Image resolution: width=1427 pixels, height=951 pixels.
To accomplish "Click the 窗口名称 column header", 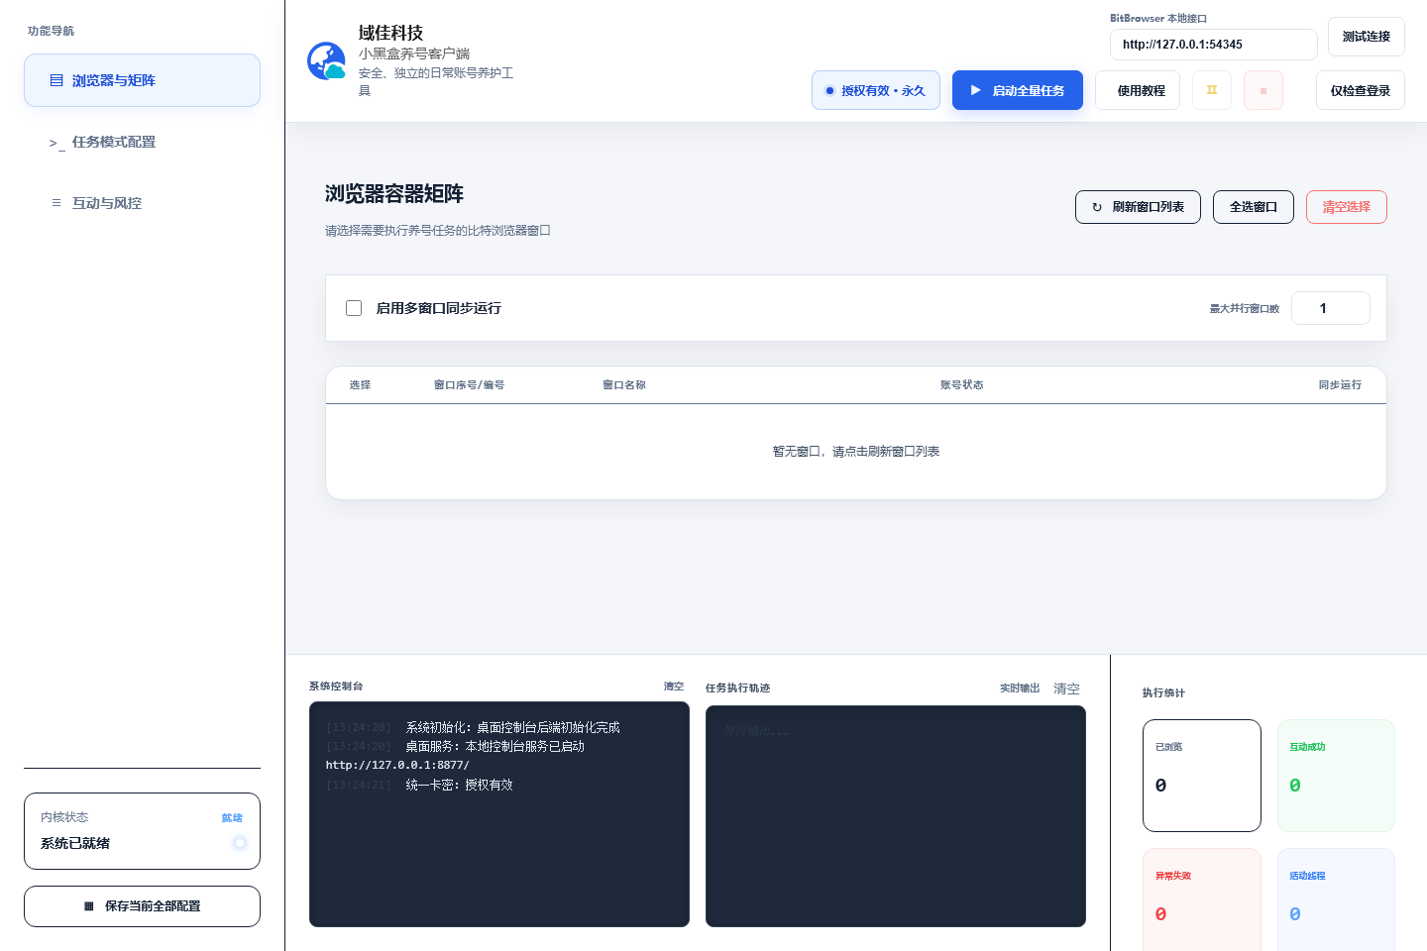I will pyautogui.click(x=624, y=385).
